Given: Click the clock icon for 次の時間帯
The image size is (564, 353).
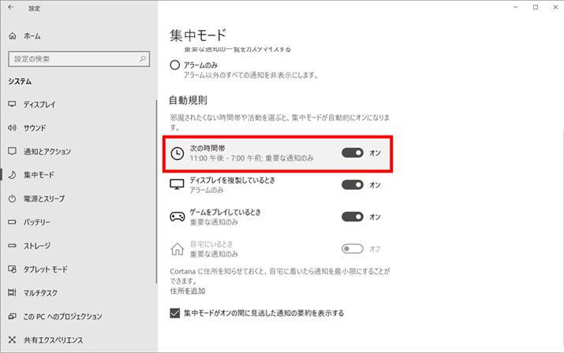Looking at the screenshot, I should pyautogui.click(x=177, y=154).
